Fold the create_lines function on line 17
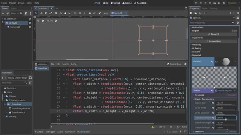 point(64,75)
